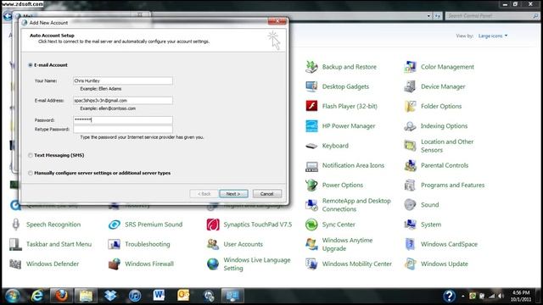Open Dropbox from the taskbar

(110, 296)
